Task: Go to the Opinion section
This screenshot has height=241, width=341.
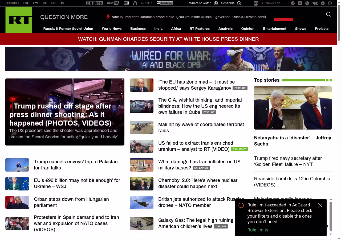Action: point(248,29)
